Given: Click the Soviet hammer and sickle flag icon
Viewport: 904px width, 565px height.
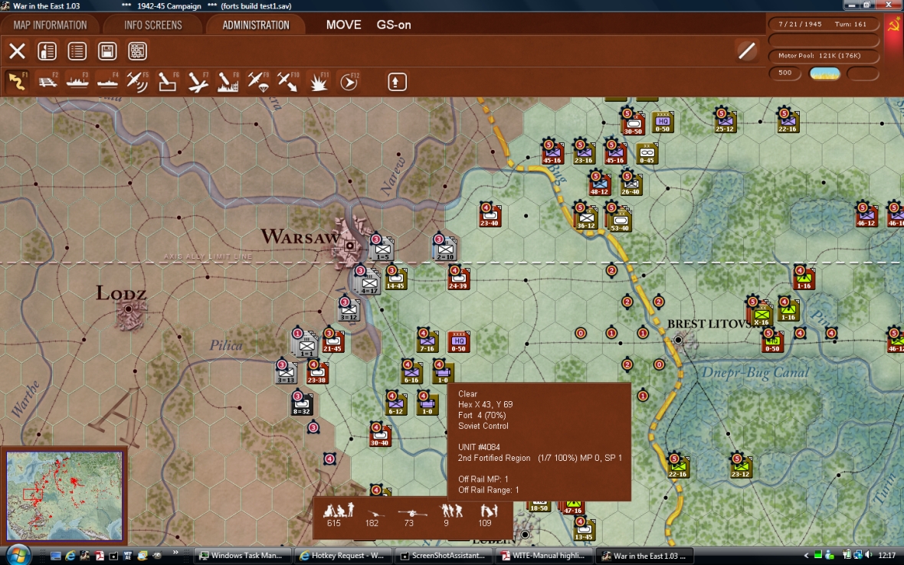Looking at the screenshot, I should point(893,25).
